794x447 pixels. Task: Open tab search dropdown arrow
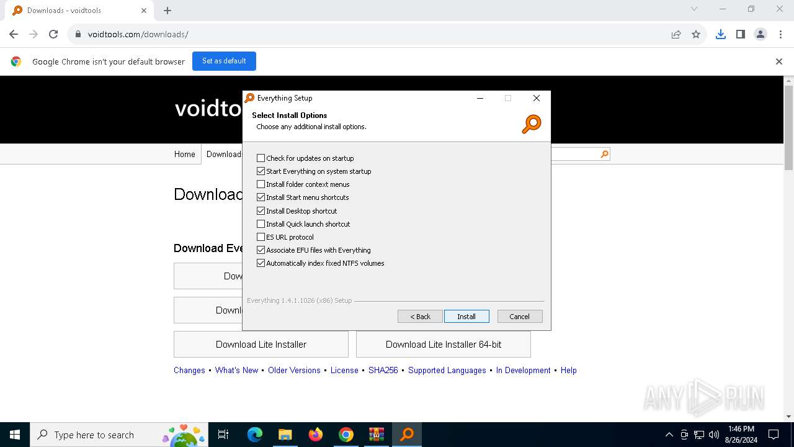[x=694, y=9]
